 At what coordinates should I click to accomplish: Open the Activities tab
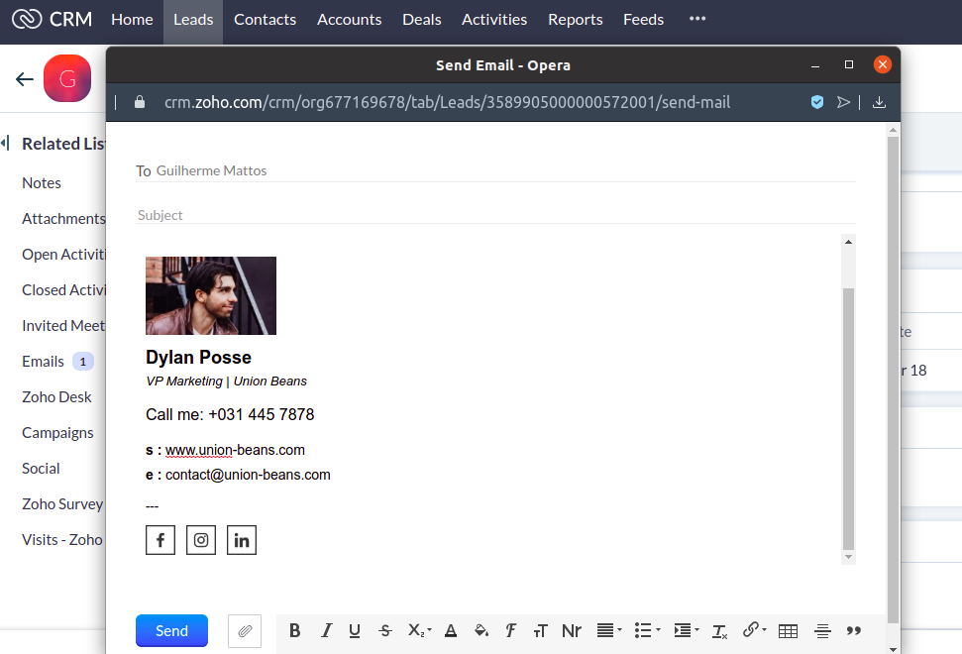click(494, 20)
